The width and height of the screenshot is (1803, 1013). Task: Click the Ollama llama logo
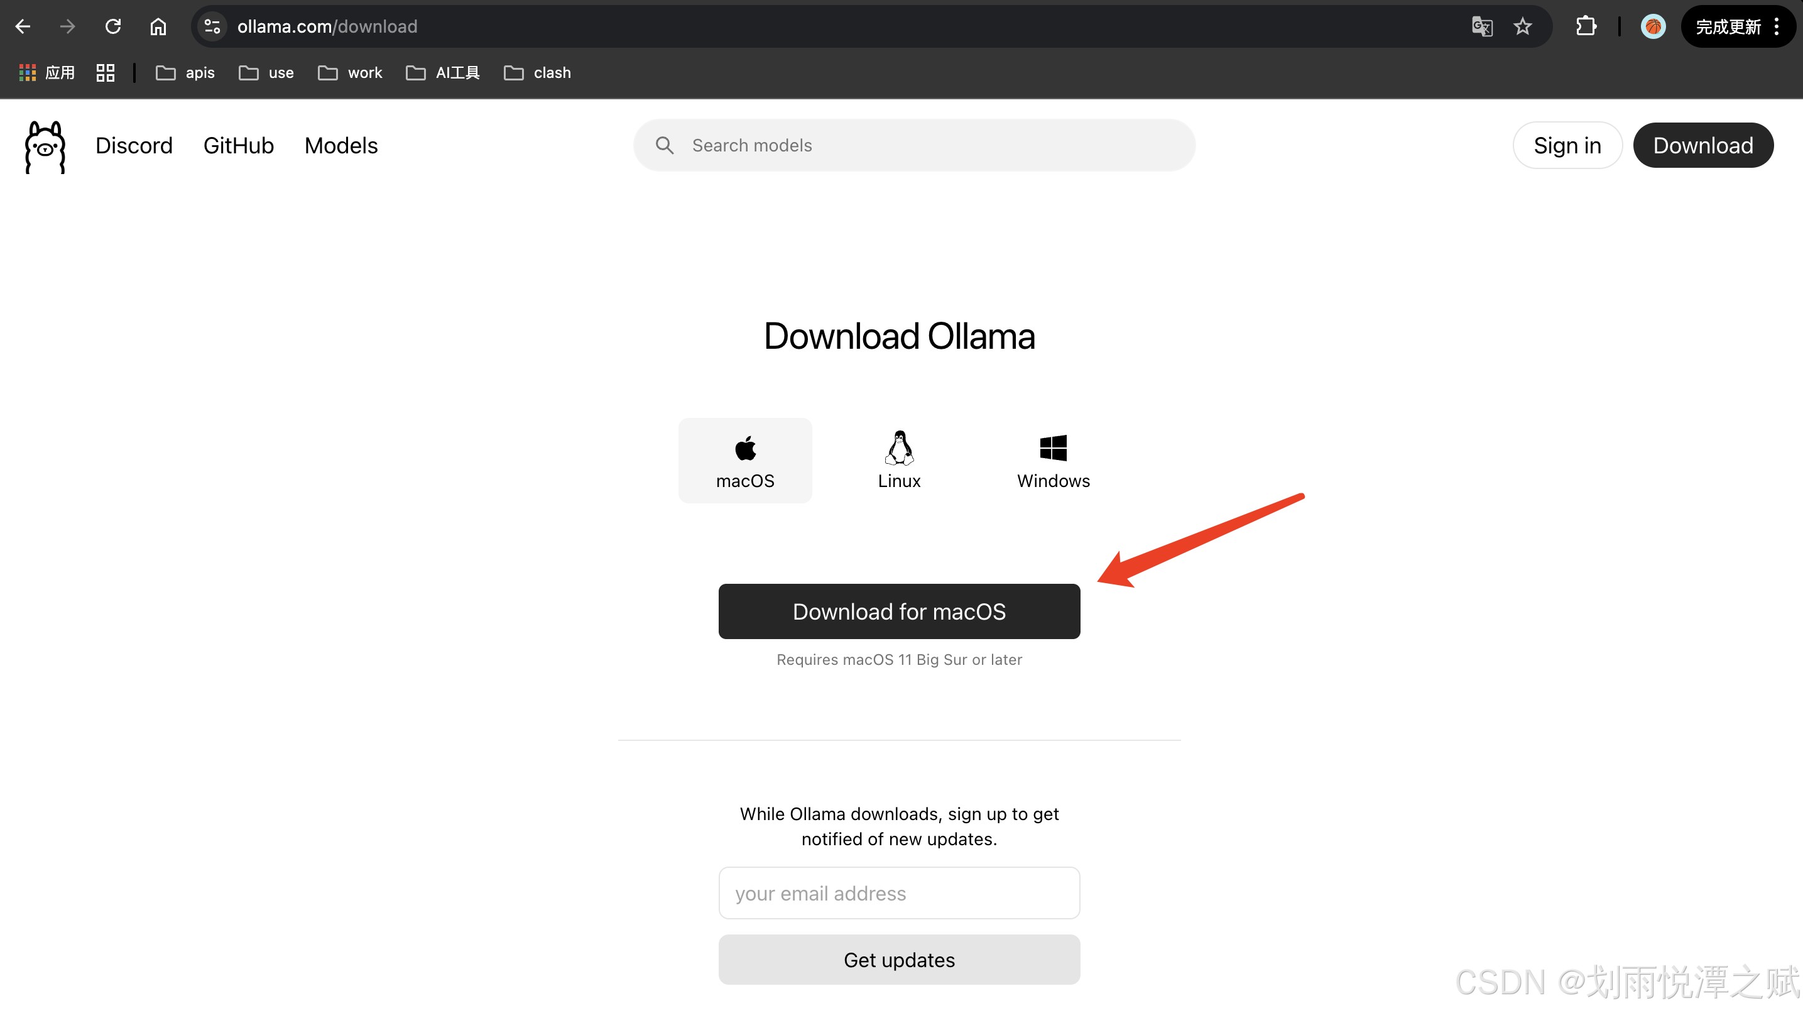click(x=45, y=146)
